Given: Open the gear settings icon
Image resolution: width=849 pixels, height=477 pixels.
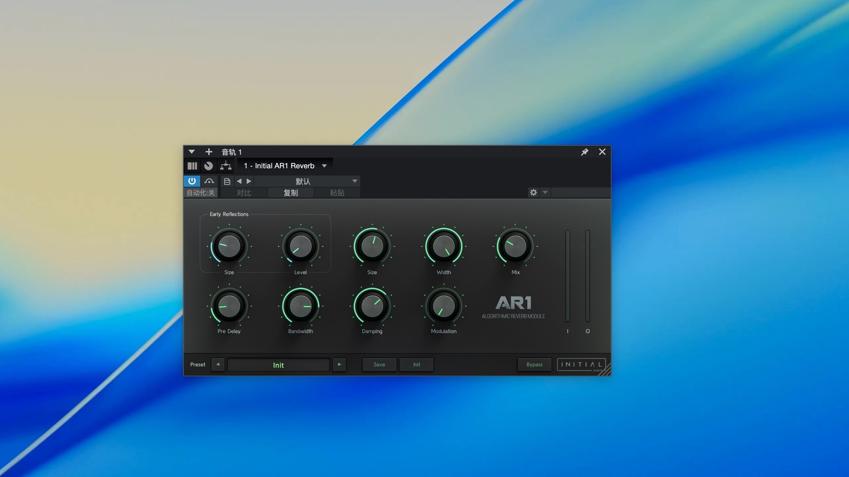Looking at the screenshot, I should (x=533, y=193).
